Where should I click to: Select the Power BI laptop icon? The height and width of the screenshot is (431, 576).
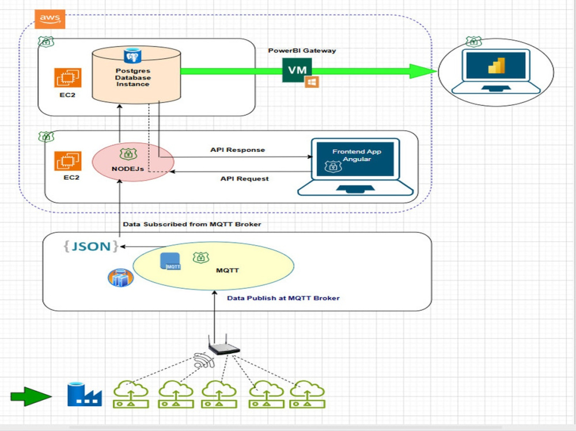coord(497,71)
